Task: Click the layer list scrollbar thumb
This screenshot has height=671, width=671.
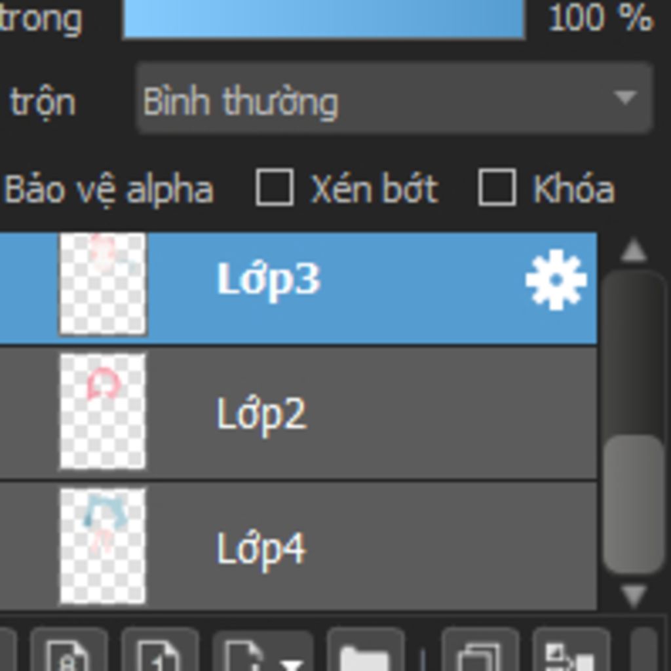Action: (634, 503)
